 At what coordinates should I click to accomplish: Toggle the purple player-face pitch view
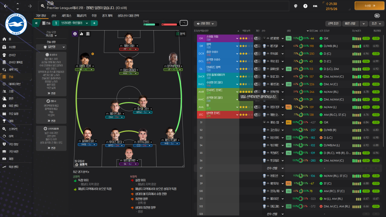click(75, 34)
